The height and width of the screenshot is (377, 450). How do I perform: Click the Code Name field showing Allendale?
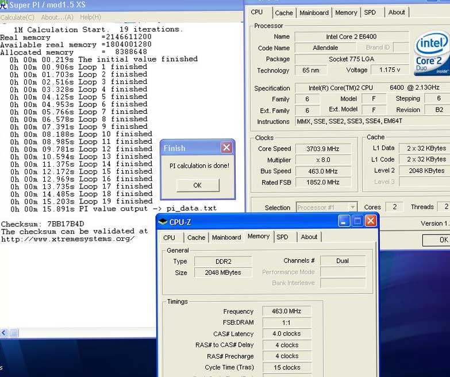tap(325, 48)
